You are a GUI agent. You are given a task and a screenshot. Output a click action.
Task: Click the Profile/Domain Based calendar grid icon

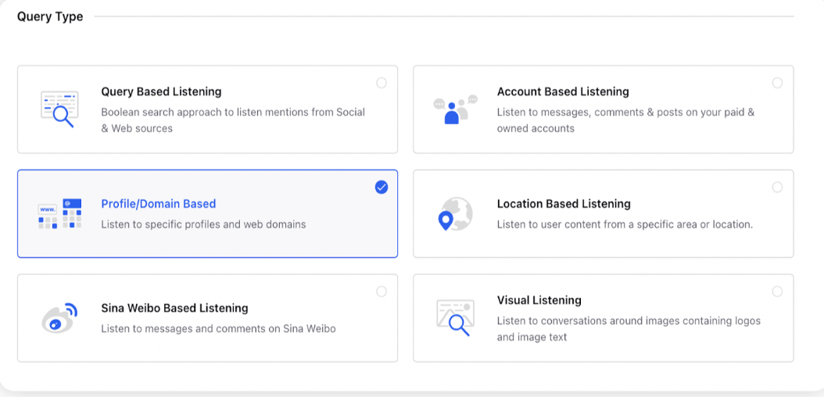[x=59, y=213]
